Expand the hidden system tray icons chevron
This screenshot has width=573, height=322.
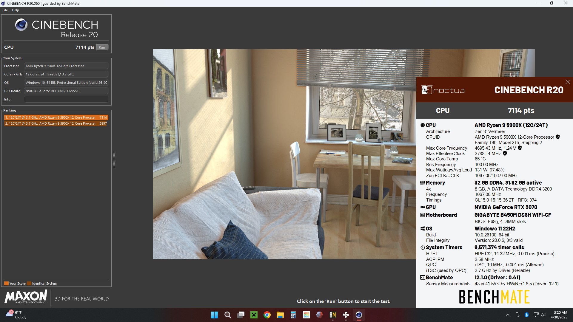tap(507, 315)
